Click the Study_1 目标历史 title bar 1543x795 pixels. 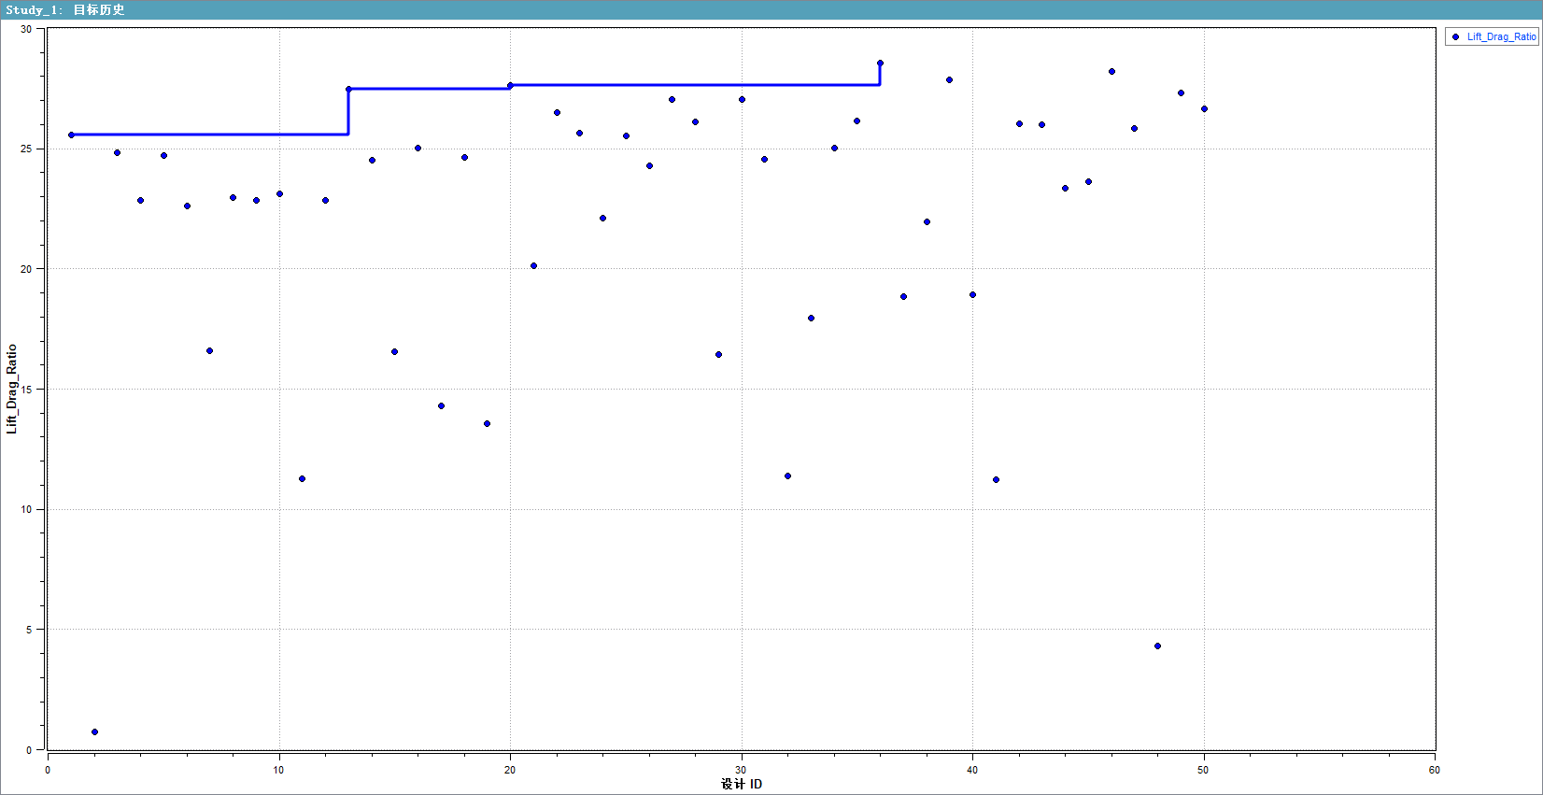click(x=771, y=9)
